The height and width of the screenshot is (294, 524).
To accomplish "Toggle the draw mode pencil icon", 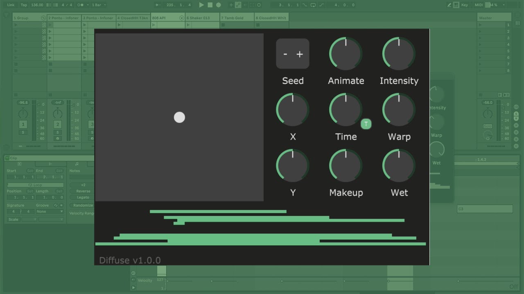I will (449, 5).
